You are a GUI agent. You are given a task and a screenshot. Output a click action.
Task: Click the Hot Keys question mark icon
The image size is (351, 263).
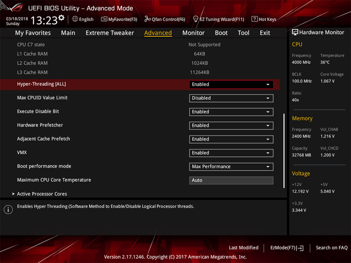click(x=254, y=19)
